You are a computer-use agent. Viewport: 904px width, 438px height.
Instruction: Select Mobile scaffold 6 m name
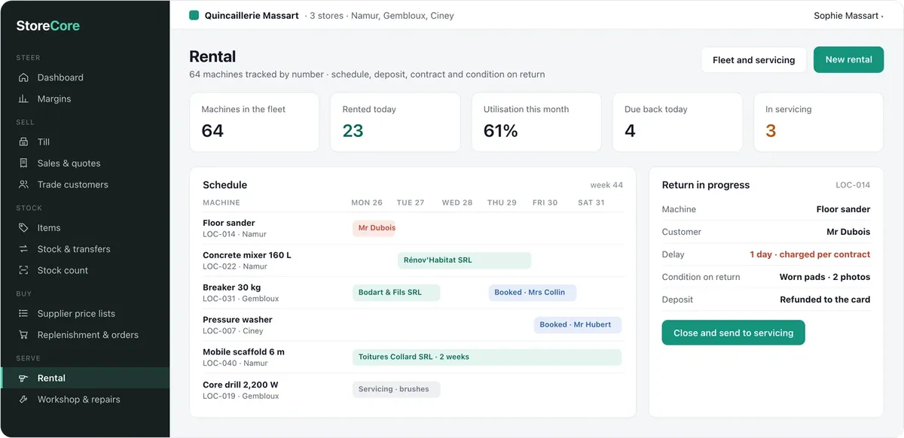[243, 352]
